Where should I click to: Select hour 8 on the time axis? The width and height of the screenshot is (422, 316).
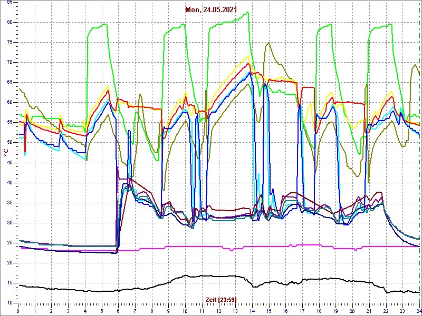pyautogui.click(x=152, y=311)
